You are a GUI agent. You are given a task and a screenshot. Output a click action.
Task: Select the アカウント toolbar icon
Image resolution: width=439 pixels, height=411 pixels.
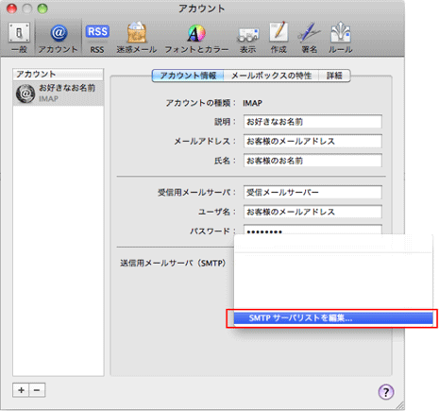click(x=59, y=37)
